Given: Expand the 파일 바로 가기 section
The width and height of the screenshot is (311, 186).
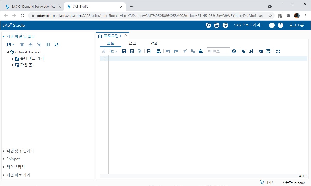Looking at the screenshot, I should coord(4,175).
